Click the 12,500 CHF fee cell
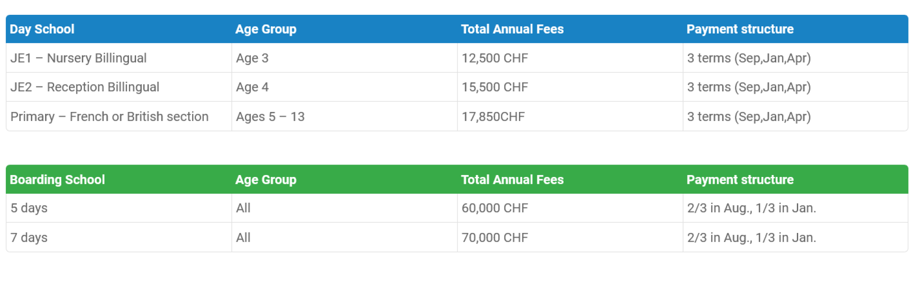The height and width of the screenshot is (287, 920). coord(494,58)
